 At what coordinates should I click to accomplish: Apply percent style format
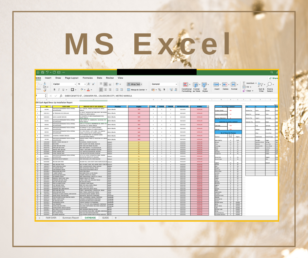point(160,90)
